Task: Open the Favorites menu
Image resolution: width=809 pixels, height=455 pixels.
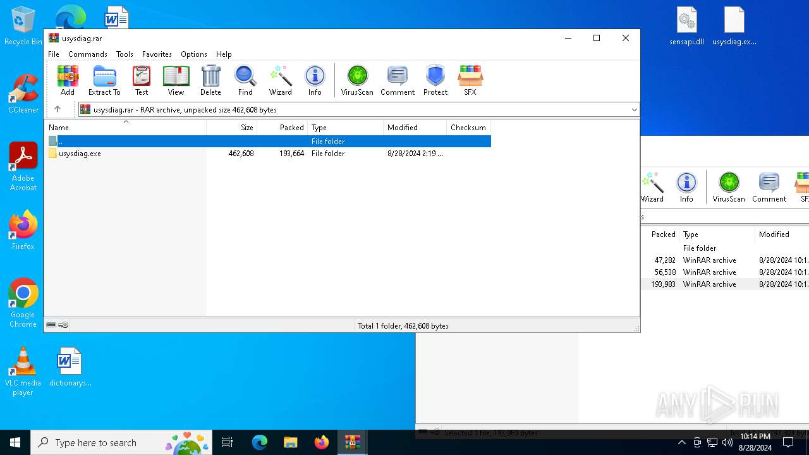Action: point(157,54)
